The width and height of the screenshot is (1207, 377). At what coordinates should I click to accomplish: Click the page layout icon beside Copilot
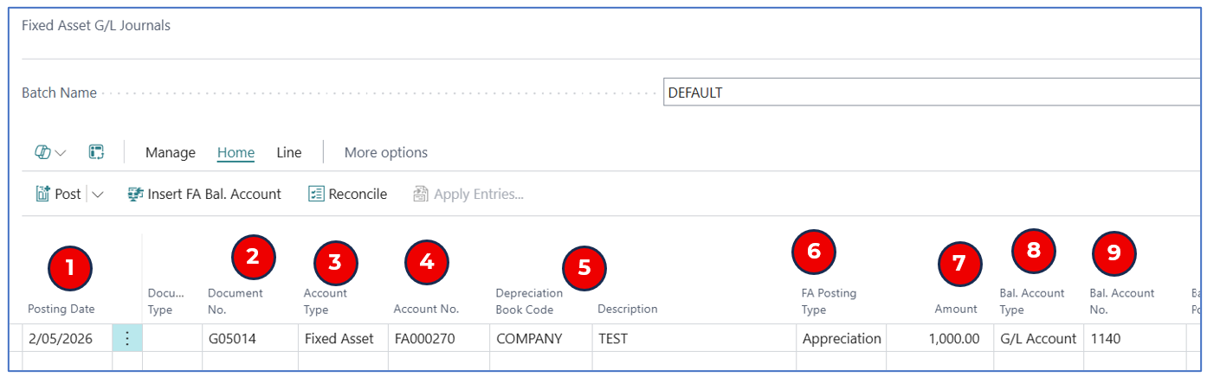coord(96,152)
